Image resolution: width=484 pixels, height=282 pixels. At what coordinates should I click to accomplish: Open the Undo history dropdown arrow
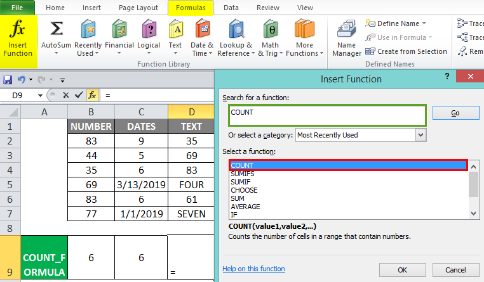30,80
